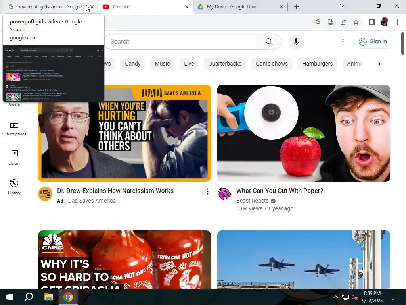Image resolution: width=406 pixels, height=305 pixels.
Task: Click inside the YouTube Search field
Action: pyautogui.click(x=181, y=41)
